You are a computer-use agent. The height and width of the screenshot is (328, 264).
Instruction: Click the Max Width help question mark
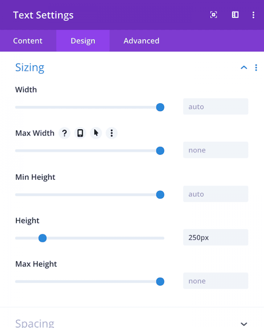coord(65,133)
